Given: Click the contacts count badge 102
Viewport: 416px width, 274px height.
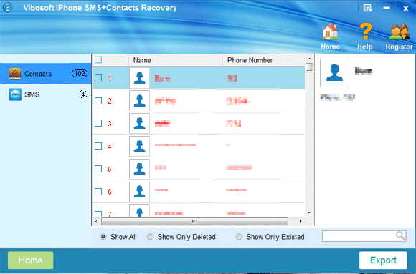Looking at the screenshot, I should click(x=80, y=74).
